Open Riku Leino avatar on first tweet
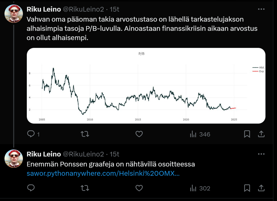 click(14, 14)
